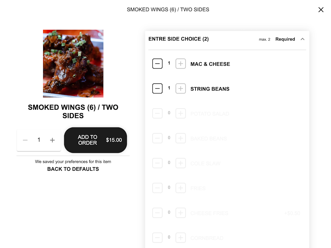Select the Mac & Cheese option label
The image size is (331, 248).
point(210,64)
